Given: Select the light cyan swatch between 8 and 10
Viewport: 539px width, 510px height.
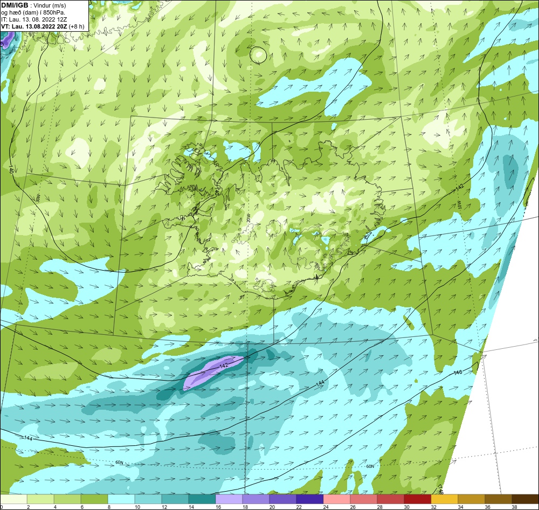Looking at the screenshot, I should pyautogui.click(x=121, y=499).
